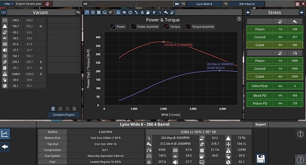The width and height of the screenshot is (306, 165).
Task: Toggle the Torque Autoheld legend
Action: click(200, 27)
